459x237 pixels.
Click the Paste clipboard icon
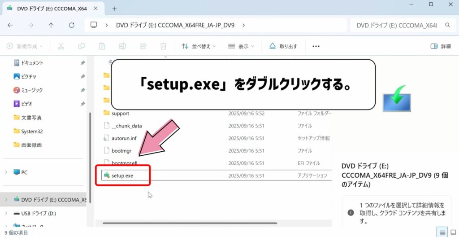point(102,46)
